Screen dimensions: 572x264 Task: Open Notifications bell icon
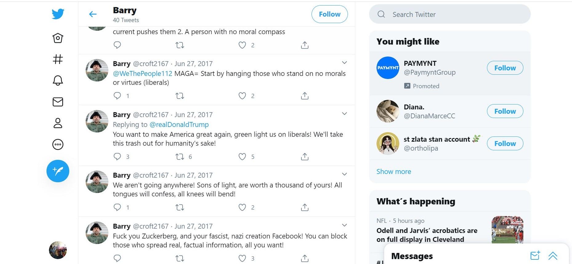coord(58,80)
